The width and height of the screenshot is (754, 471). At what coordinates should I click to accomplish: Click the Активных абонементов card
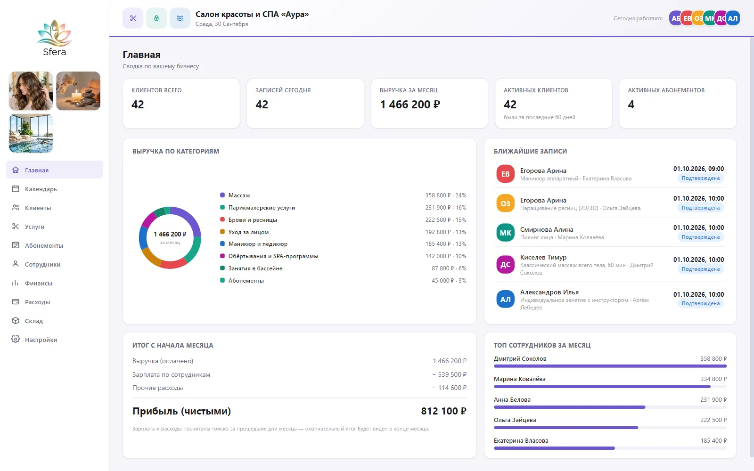(678, 104)
